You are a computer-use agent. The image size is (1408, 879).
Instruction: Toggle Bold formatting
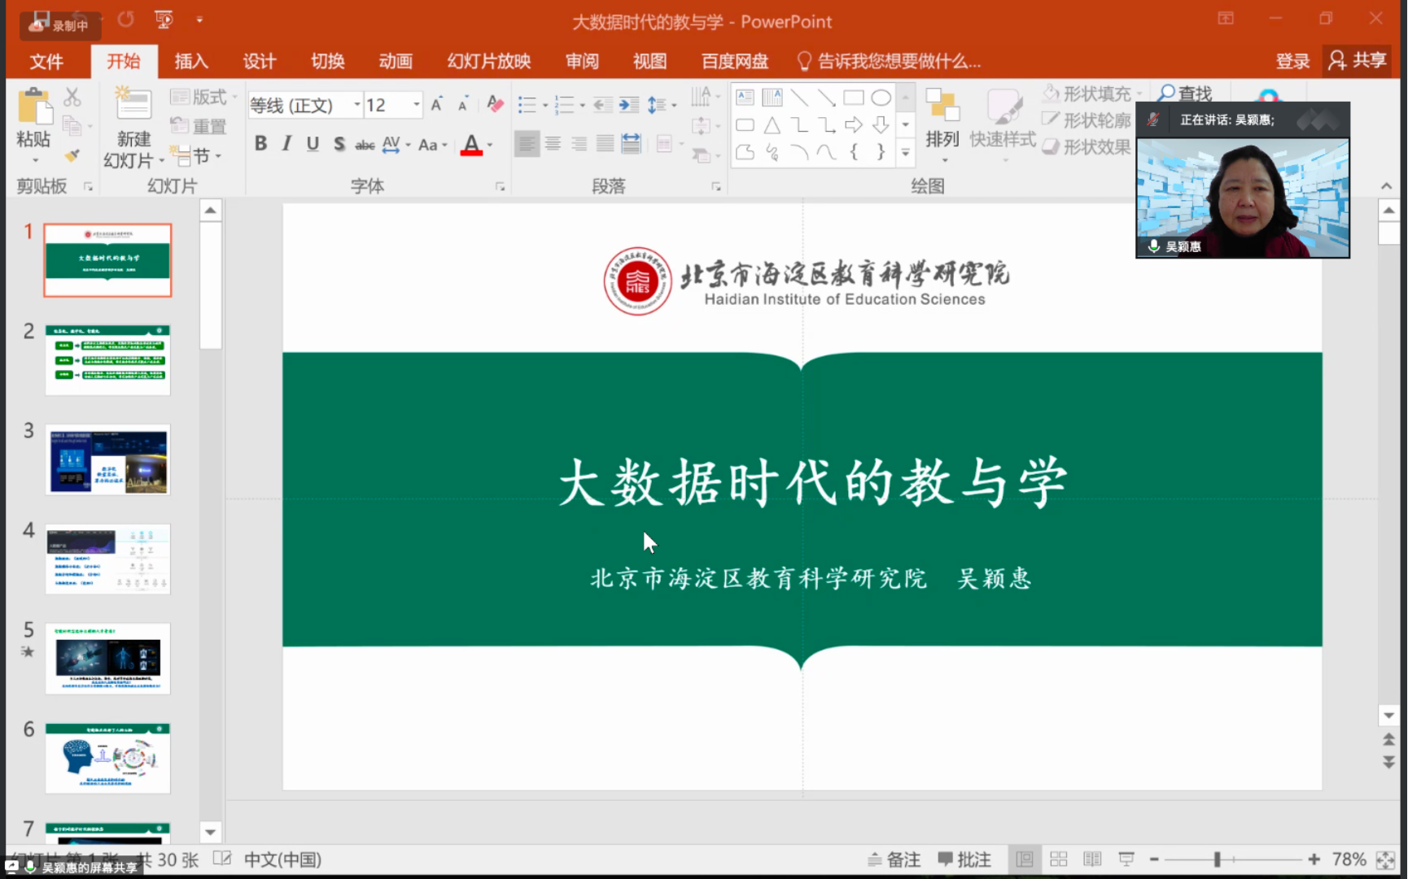[260, 144]
